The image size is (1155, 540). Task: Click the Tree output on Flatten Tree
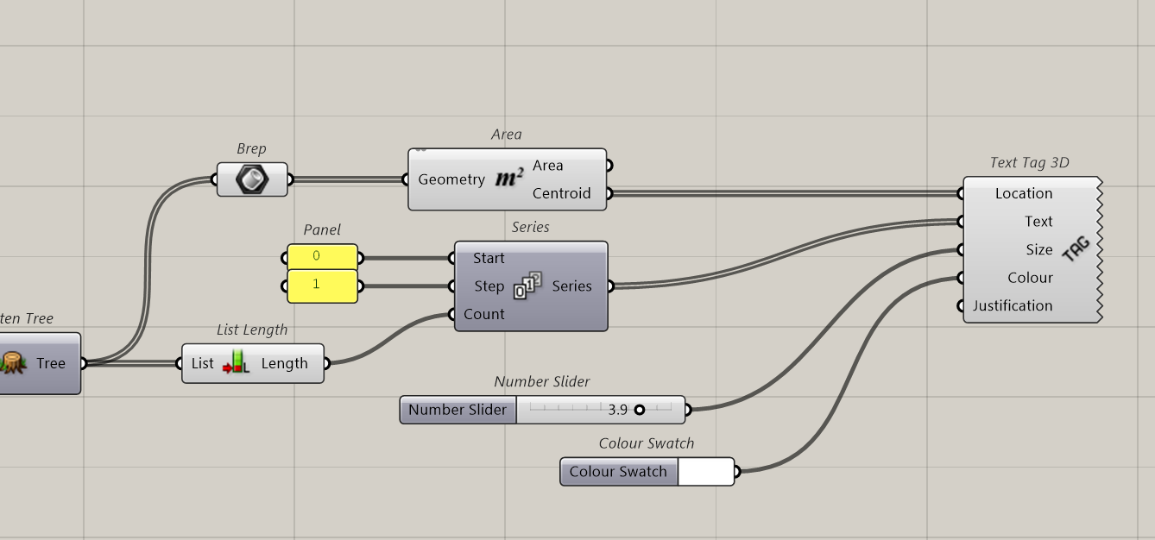click(51, 363)
